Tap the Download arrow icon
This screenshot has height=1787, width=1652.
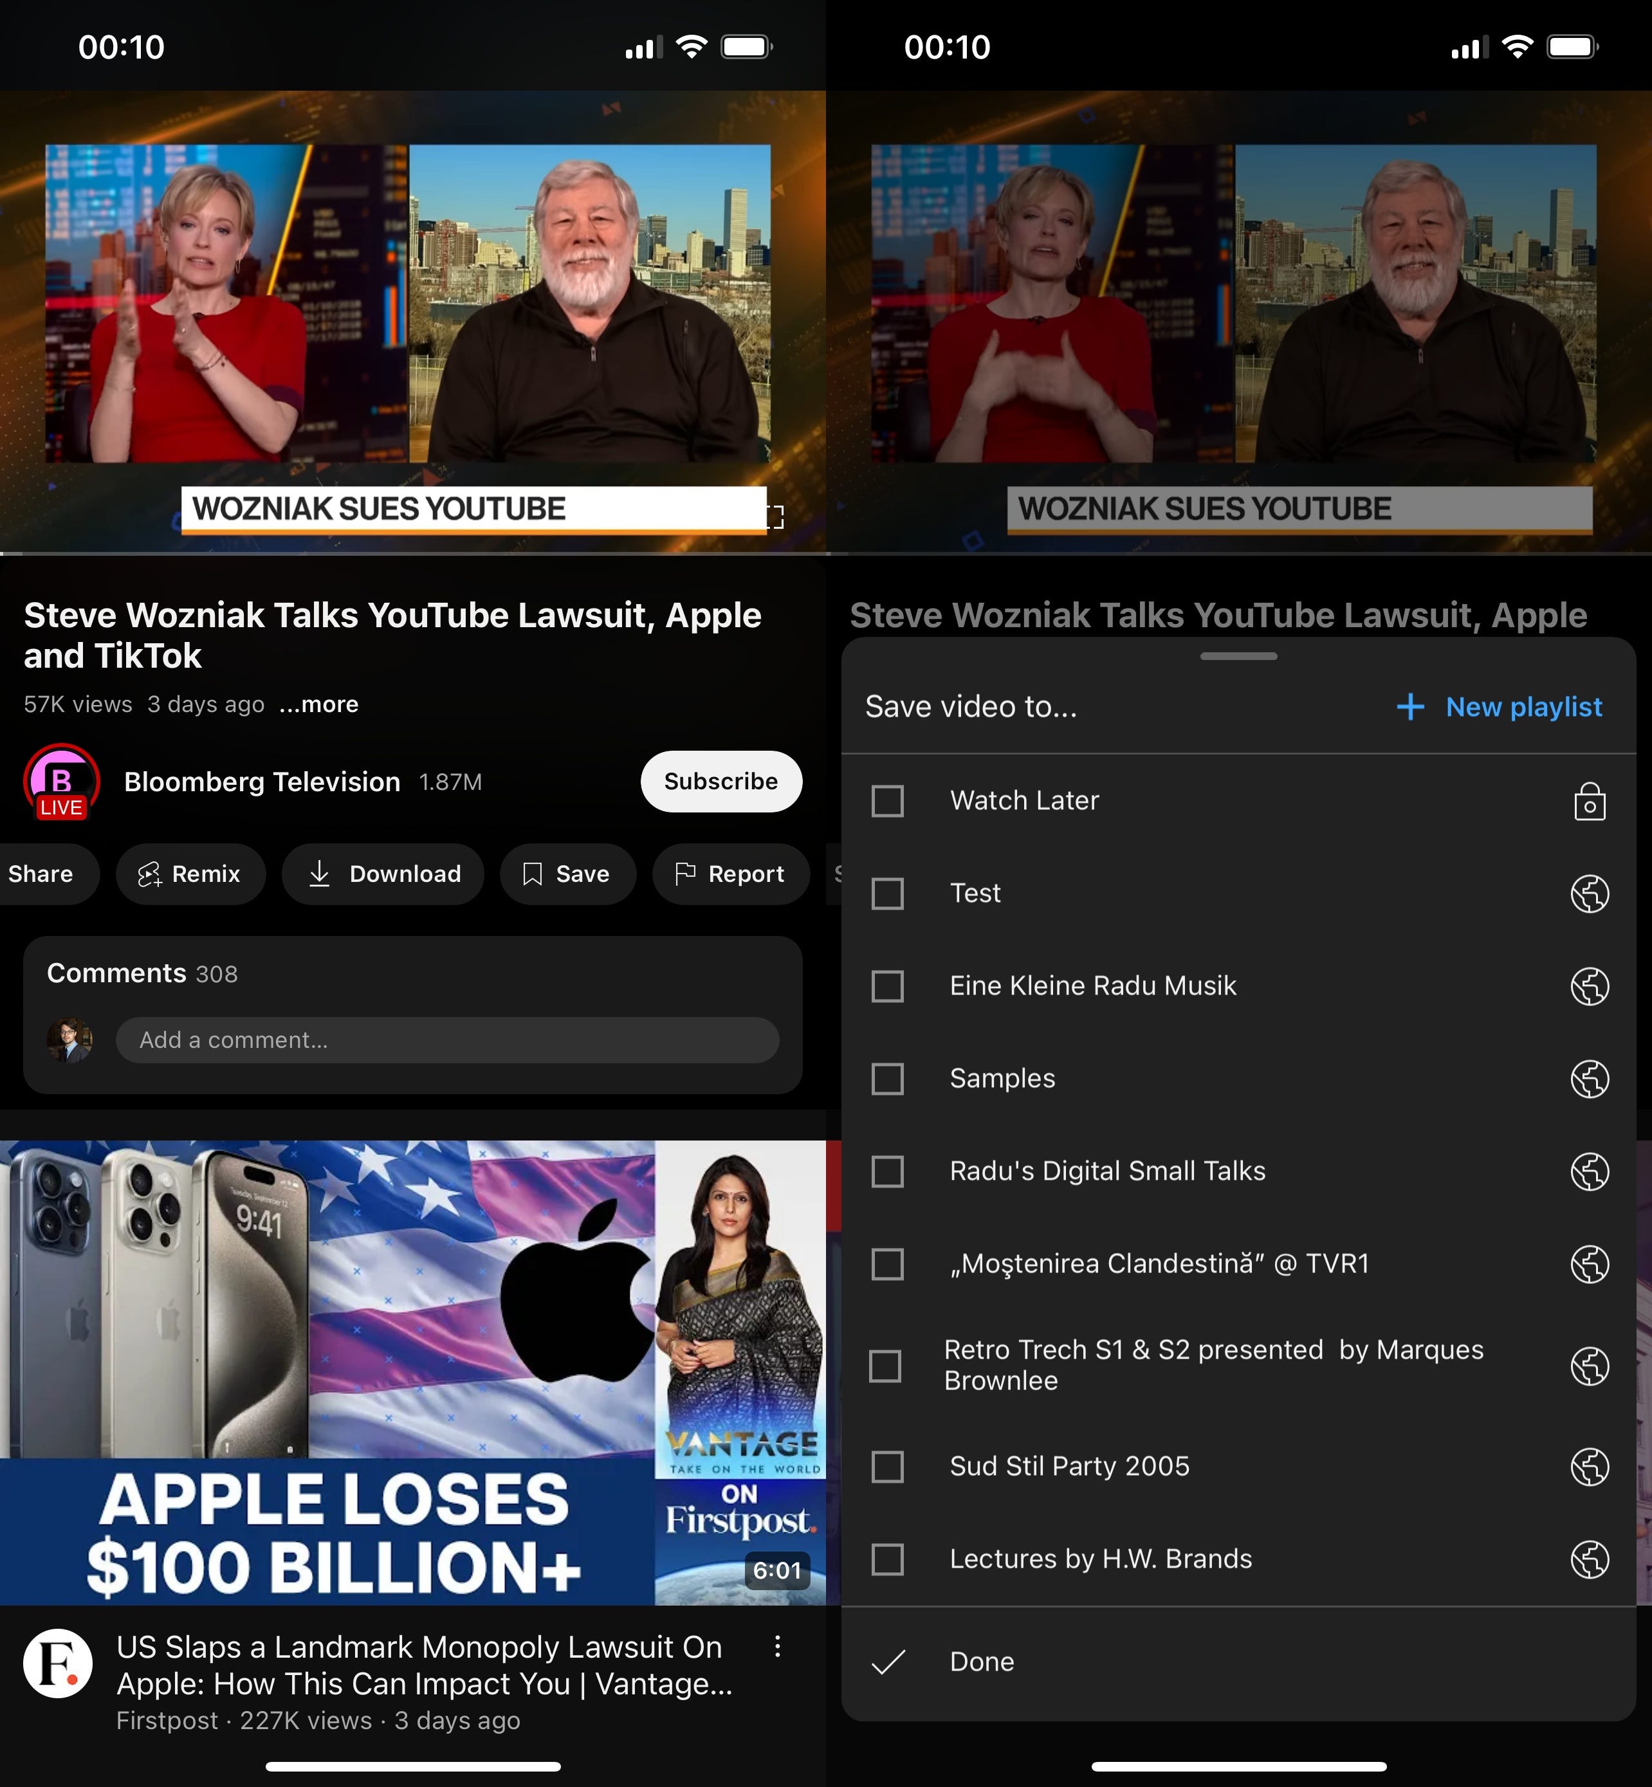pyautogui.click(x=319, y=874)
